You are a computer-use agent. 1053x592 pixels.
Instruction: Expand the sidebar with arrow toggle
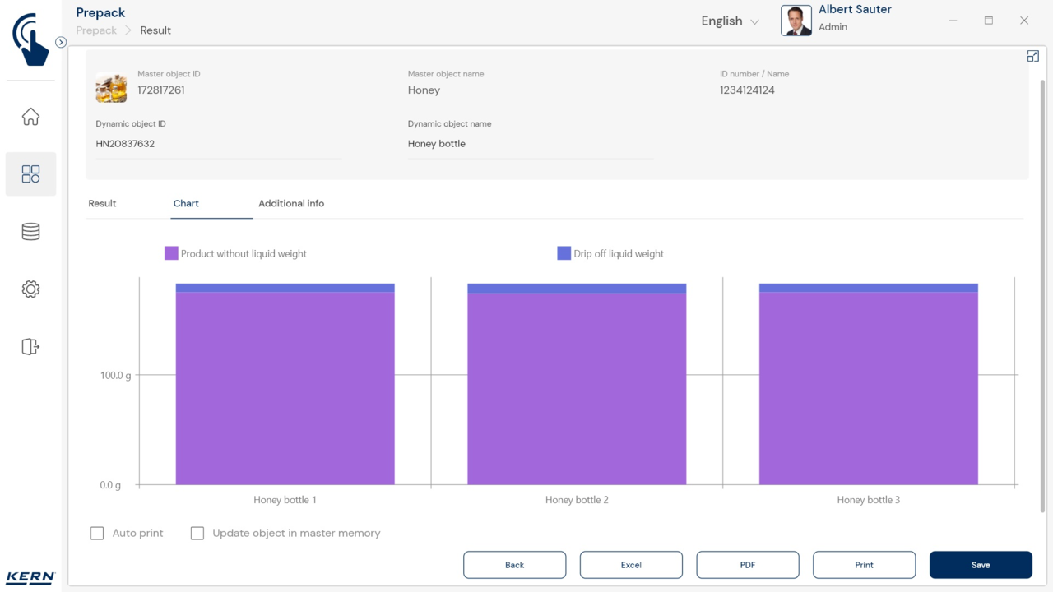[61, 42]
